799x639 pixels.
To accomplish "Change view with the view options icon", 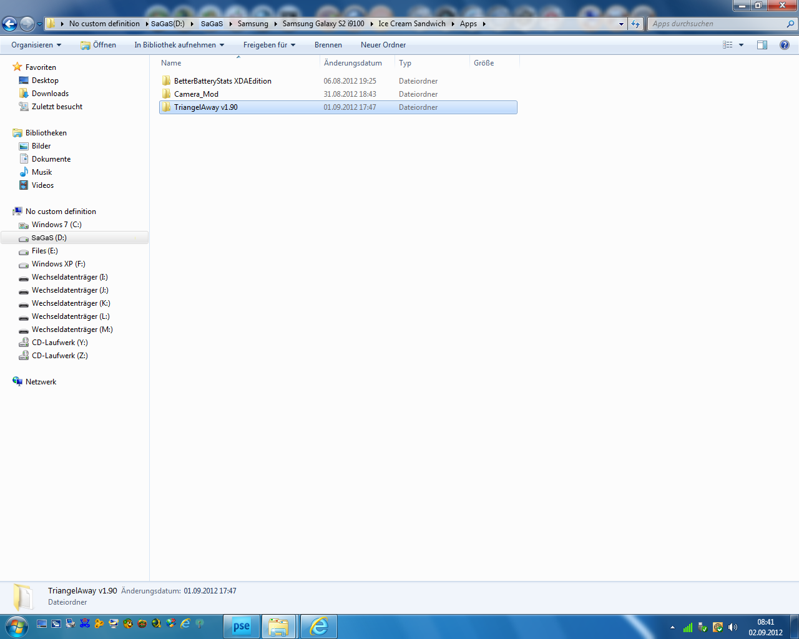I will pyautogui.click(x=728, y=45).
